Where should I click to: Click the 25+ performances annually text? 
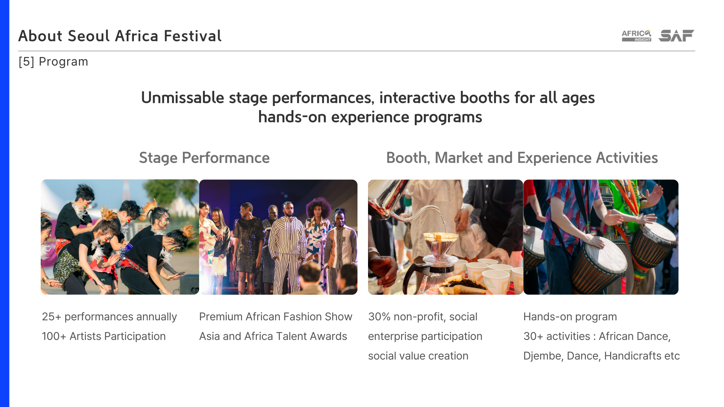pyautogui.click(x=109, y=317)
